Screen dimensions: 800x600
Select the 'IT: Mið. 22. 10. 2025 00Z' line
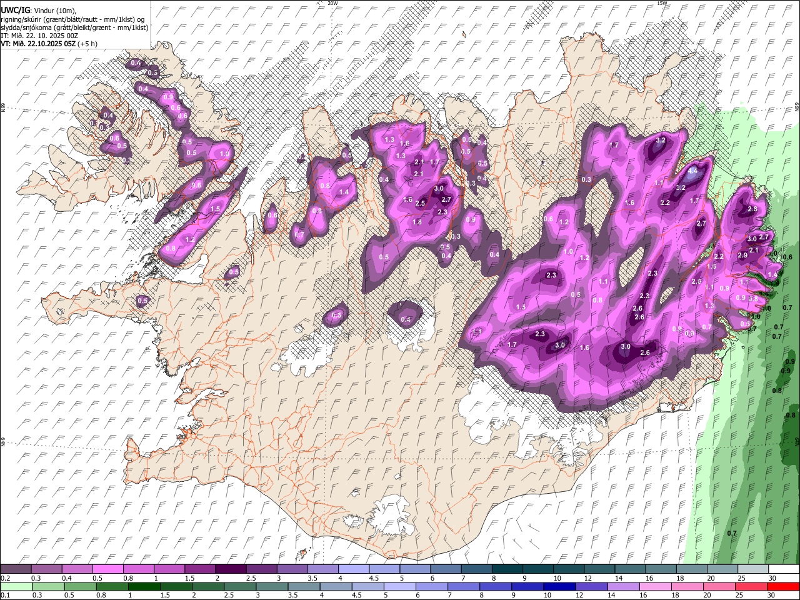point(39,36)
